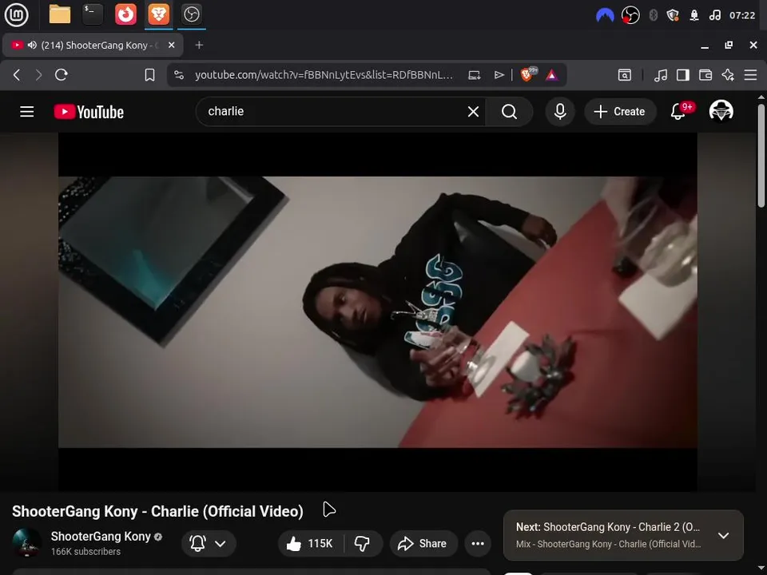Start voice search with the microphone
This screenshot has width=767, height=575.
(560, 112)
